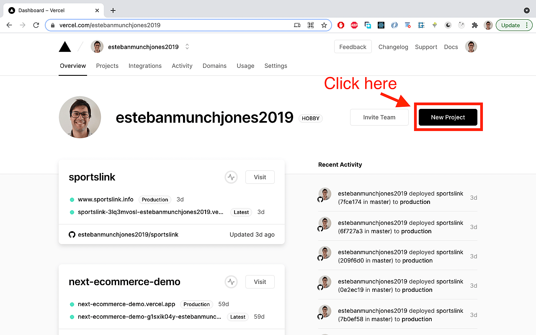Bookmark the page with the star icon
This screenshot has width=536, height=335.
[x=324, y=25]
